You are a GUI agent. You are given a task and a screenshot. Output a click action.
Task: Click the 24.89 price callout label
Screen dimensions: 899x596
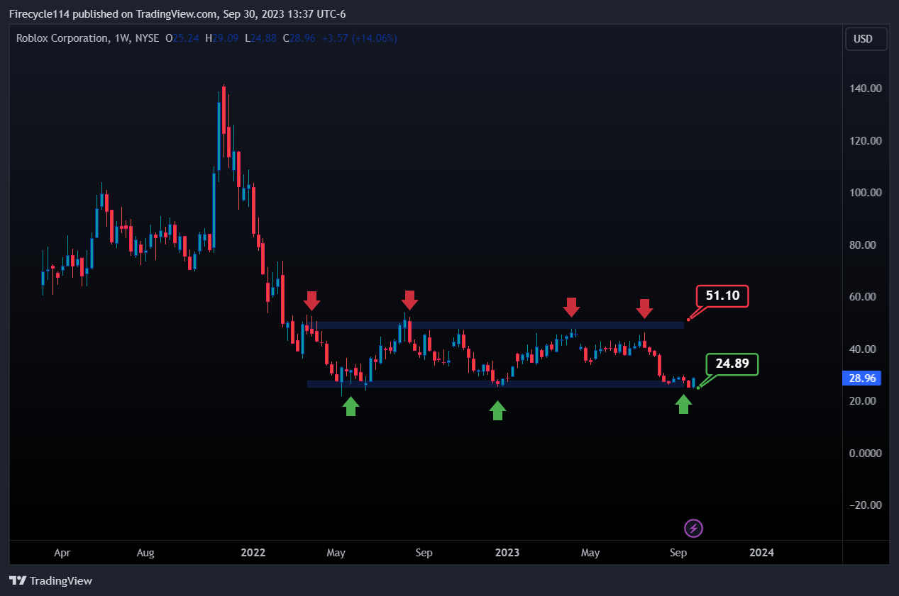[x=732, y=364]
